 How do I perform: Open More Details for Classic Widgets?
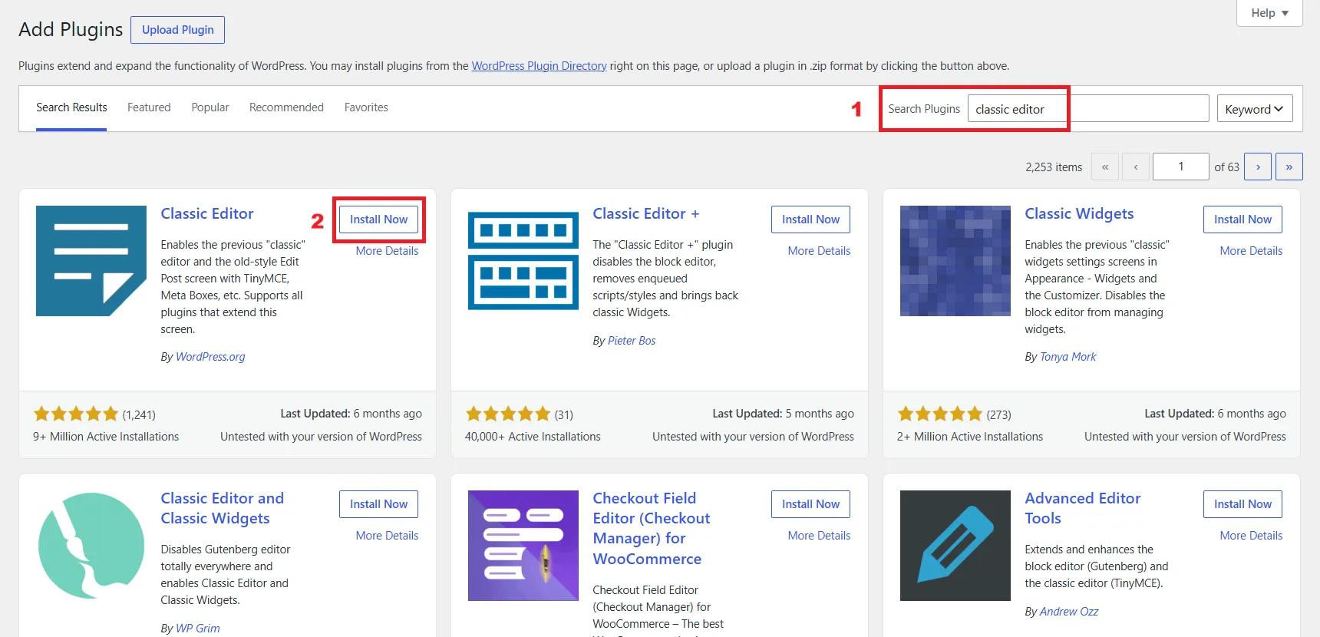pyautogui.click(x=1251, y=251)
